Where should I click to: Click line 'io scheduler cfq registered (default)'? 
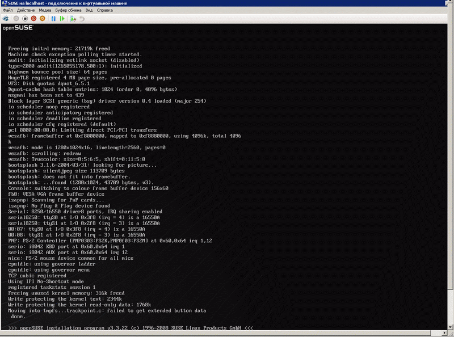pyautogui.click(x=62, y=124)
